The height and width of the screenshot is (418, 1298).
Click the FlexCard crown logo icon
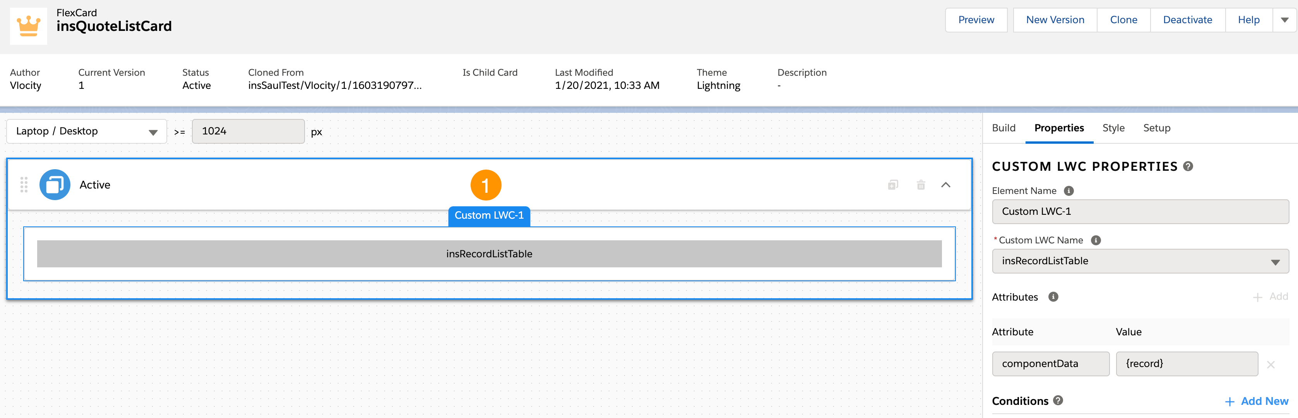28,26
